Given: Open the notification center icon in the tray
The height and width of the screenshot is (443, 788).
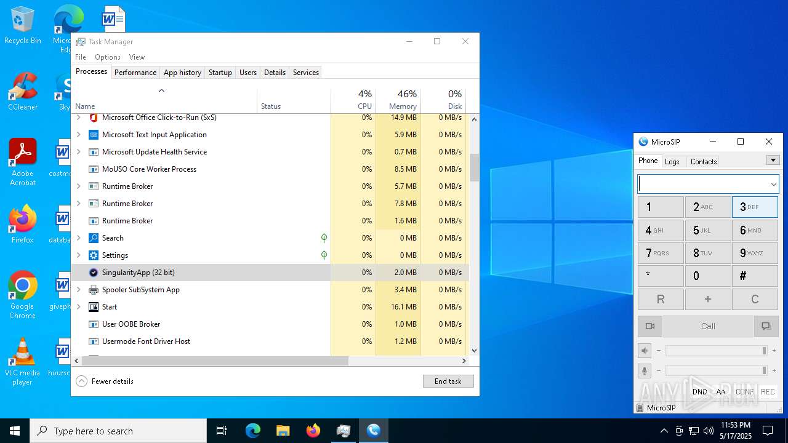Looking at the screenshot, I should point(768,431).
